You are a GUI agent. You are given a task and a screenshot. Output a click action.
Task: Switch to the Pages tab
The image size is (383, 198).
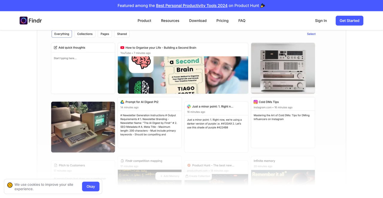105,34
